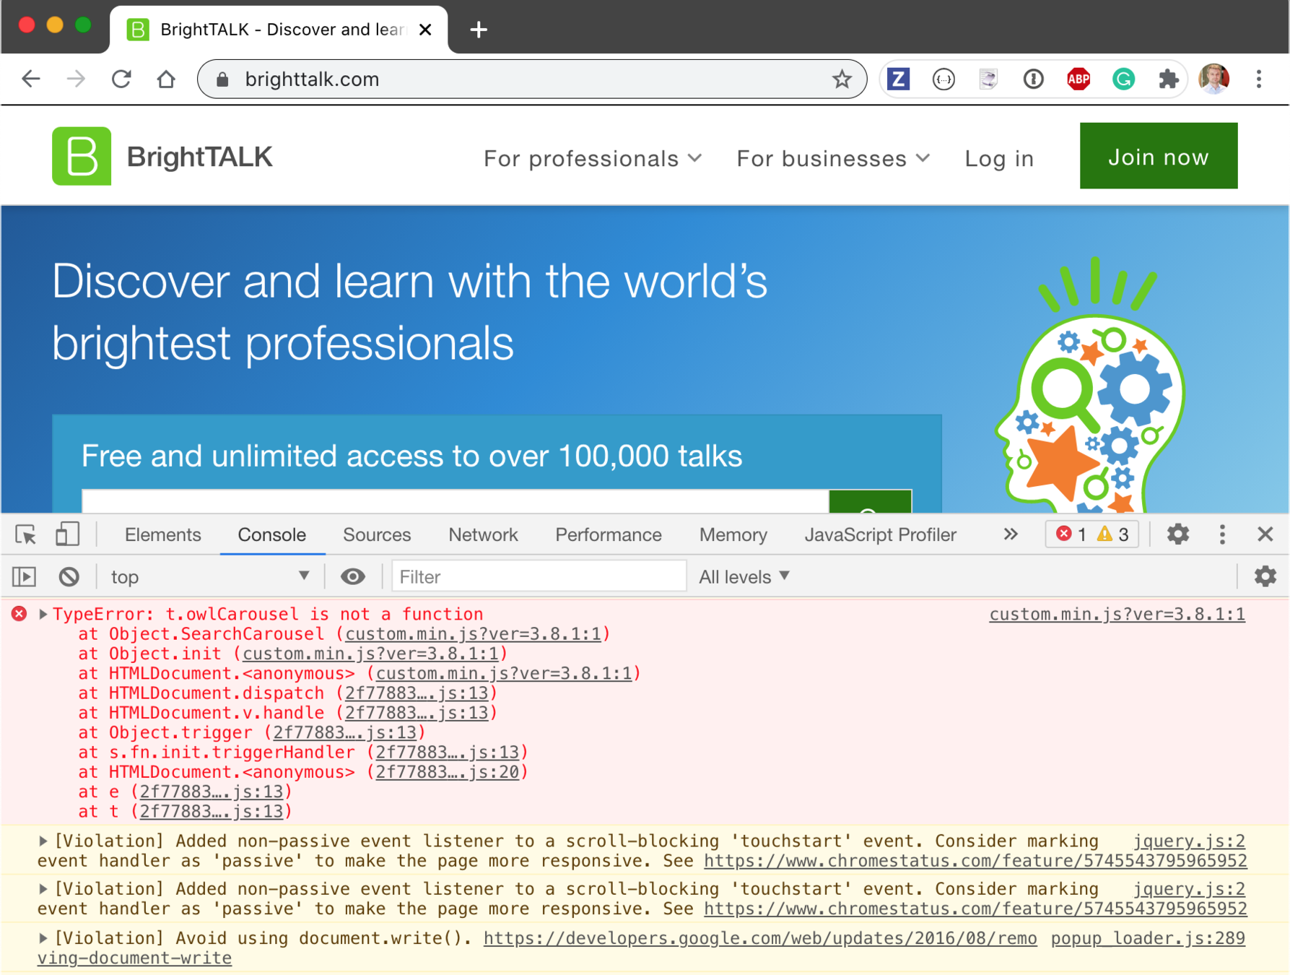1290x975 pixels.
Task: Click the address bar URL
Action: pyautogui.click(x=312, y=79)
